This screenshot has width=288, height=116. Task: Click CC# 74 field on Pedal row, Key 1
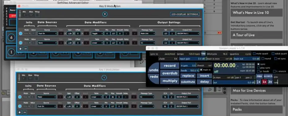(165, 97)
